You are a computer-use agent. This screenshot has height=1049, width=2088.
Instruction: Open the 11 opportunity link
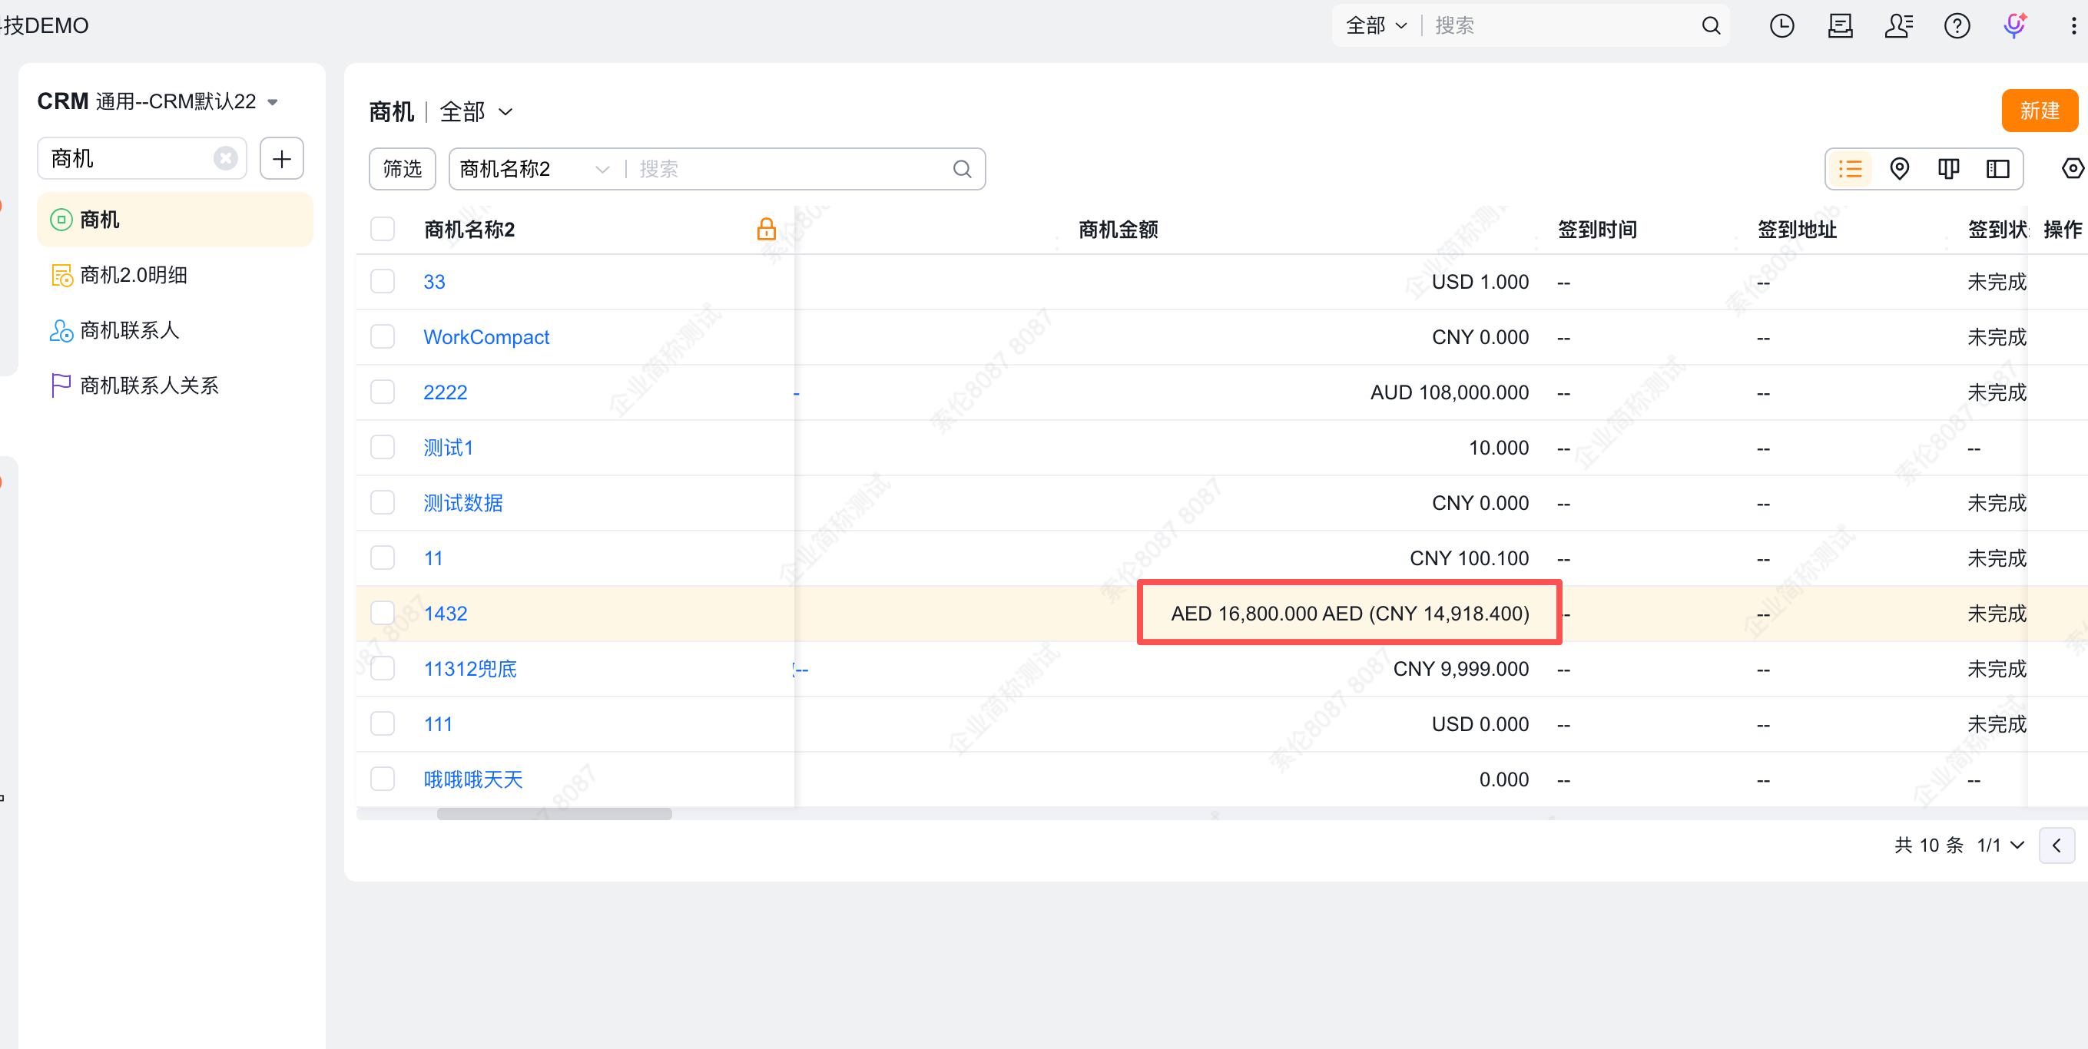(x=433, y=558)
